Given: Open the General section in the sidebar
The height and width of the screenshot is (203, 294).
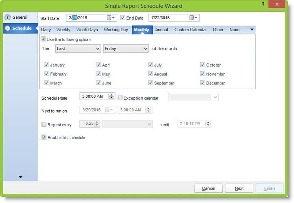Looking at the screenshot, I should (x=20, y=17).
